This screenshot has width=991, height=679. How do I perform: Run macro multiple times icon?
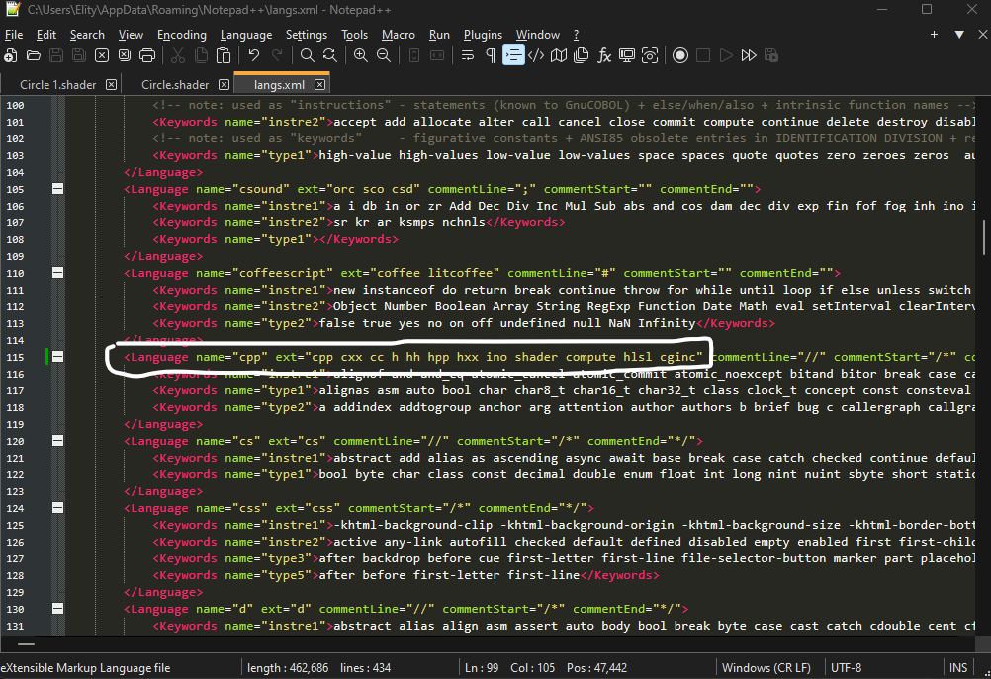point(749,55)
